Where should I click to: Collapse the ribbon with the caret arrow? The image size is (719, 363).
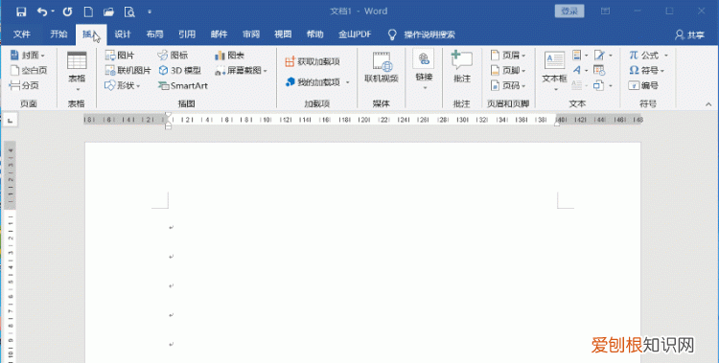[x=708, y=104]
